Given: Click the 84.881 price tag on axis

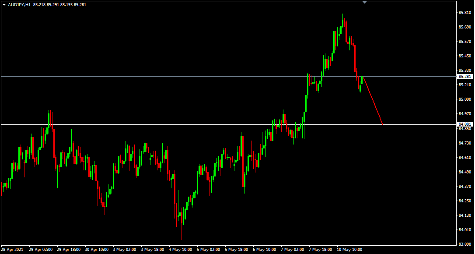Looking at the screenshot, I should 465,124.
